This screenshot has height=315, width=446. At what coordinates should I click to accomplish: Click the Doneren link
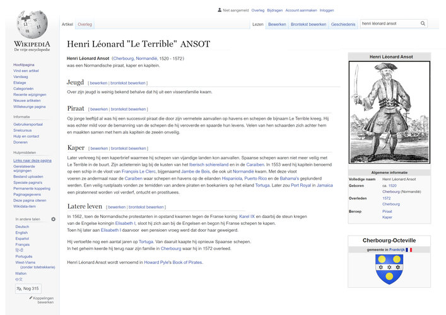pyautogui.click(x=20, y=142)
